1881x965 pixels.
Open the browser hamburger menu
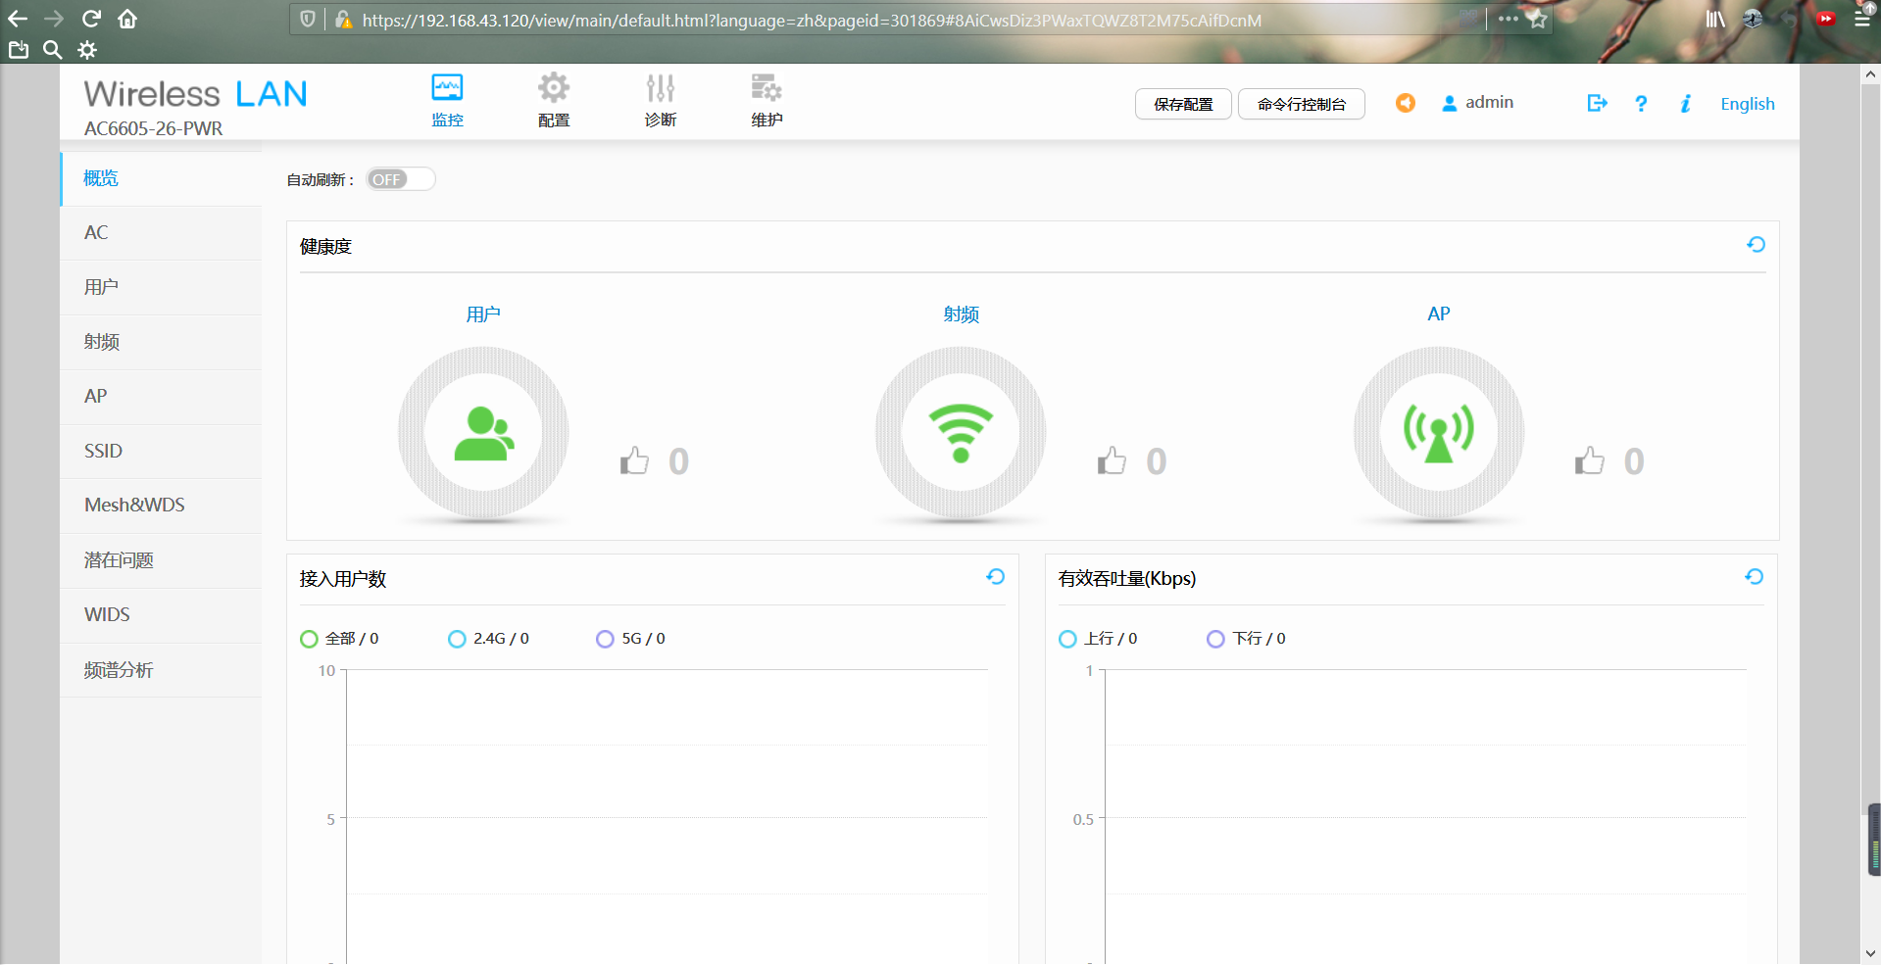[x=1862, y=19]
